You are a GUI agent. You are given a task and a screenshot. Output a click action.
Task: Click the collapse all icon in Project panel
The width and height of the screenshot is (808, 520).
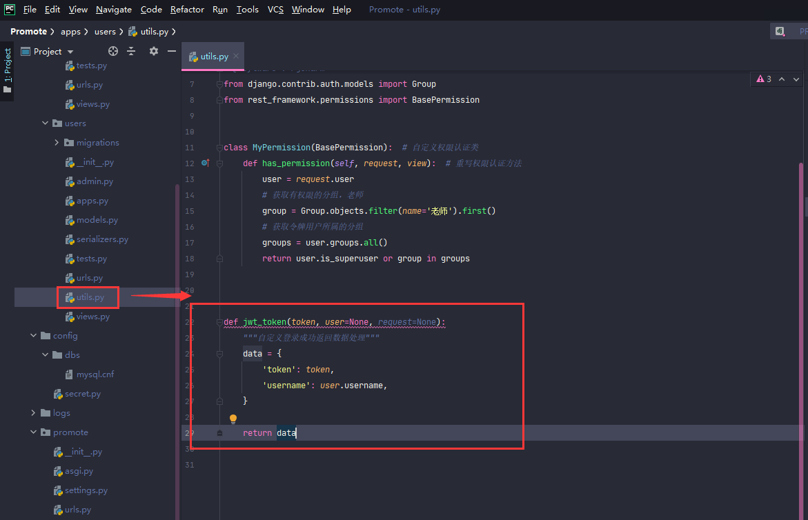(131, 51)
